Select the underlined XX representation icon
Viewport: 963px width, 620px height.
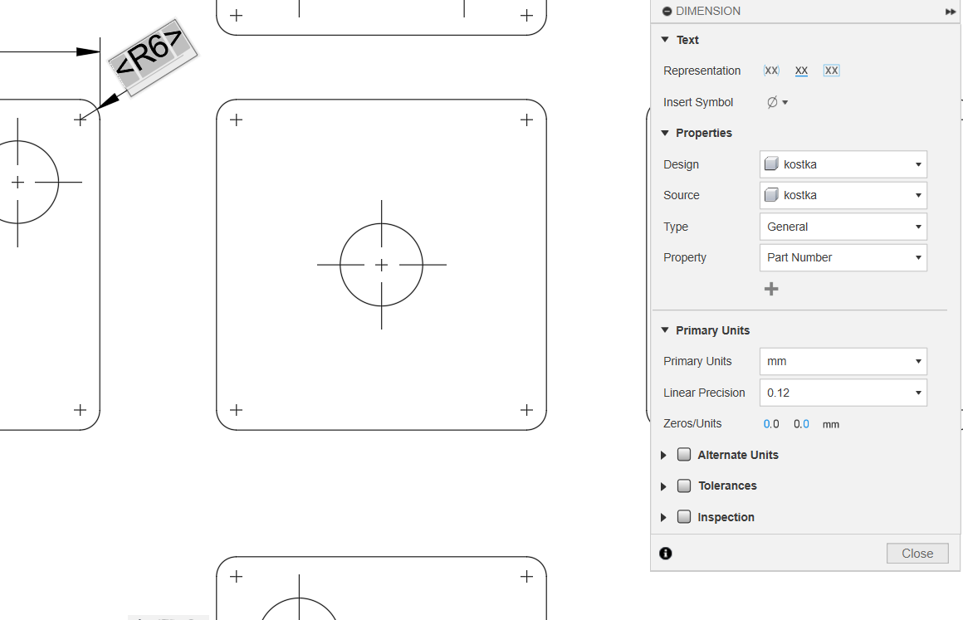pyautogui.click(x=801, y=71)
